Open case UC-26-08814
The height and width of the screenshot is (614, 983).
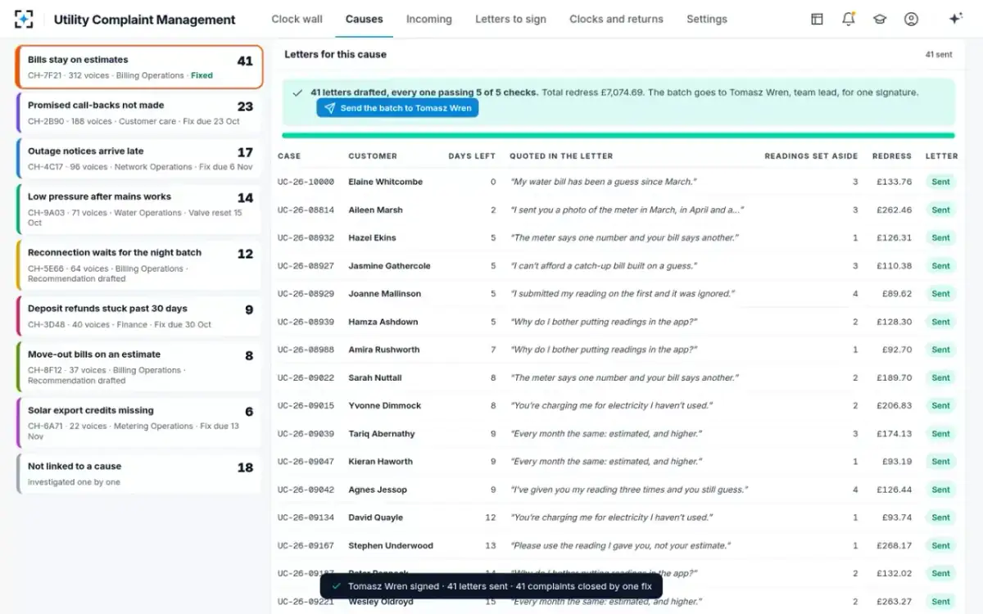click(306, 210)
